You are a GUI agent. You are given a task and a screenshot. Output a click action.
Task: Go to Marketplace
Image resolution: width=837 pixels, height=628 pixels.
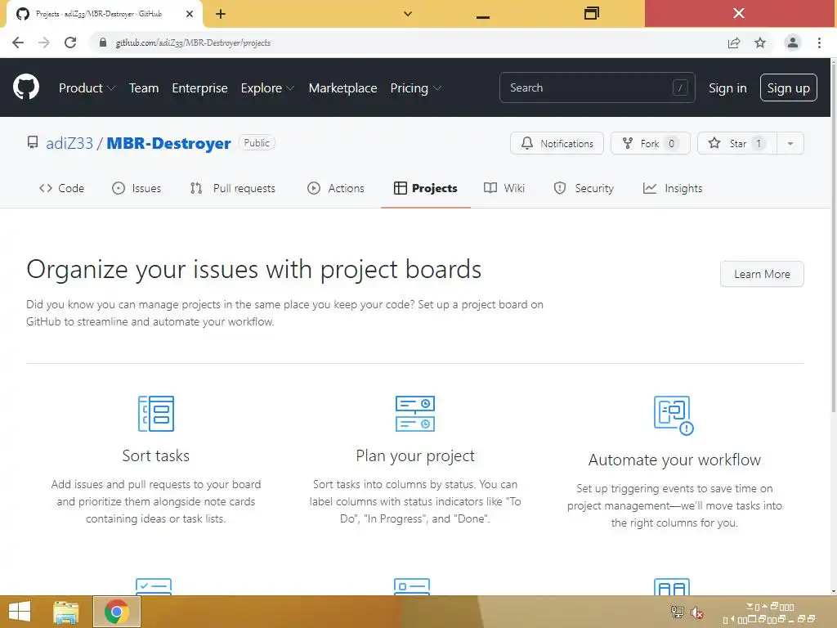pos(342,88)
